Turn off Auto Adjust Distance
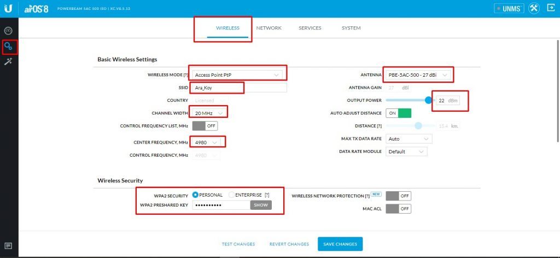The height and width of the screenshot is (258, 560). point(399,113)
